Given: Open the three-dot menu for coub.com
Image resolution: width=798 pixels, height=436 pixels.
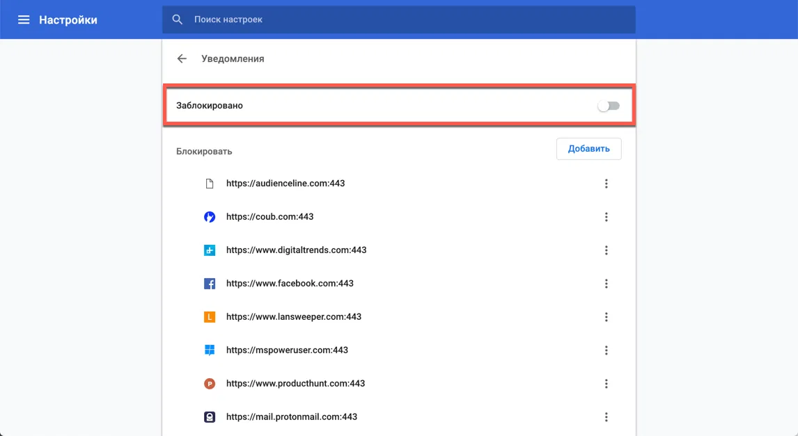Looking at the screenshot, I should click(x=606, y=216).
